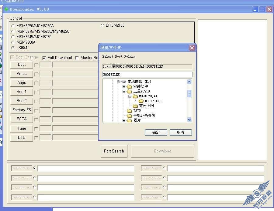Click the Rsrc1 button
Screen dimensions: 274x211
pos(22,92)
